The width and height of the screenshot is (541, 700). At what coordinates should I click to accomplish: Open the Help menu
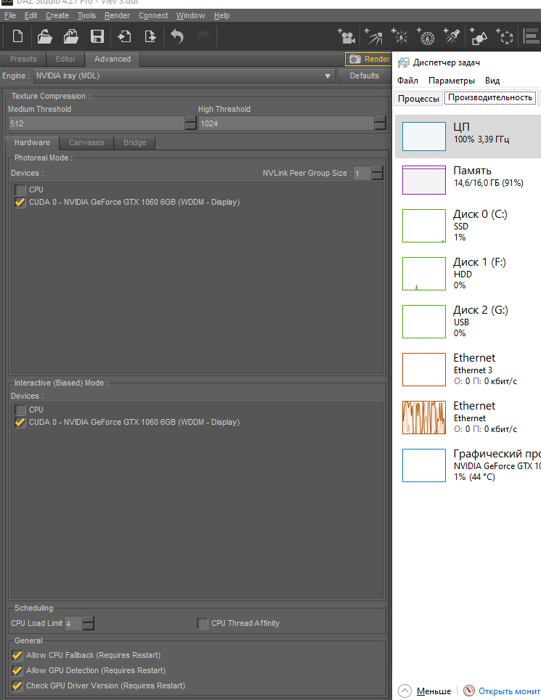221,16
